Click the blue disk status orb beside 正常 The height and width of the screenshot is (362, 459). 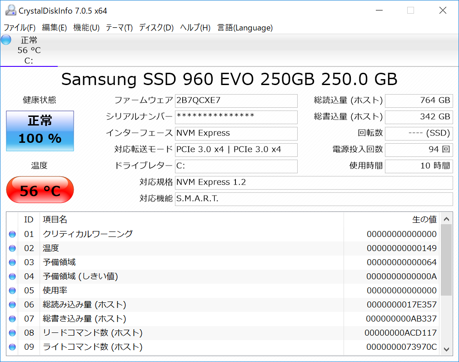point(6,40)
